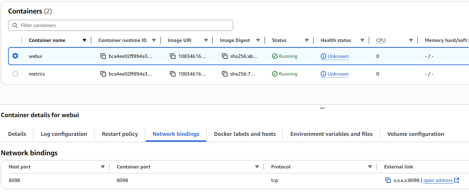This screenshot has height=192, width=469.
Task: Copy the metrics image URI
Action: (173, 74)
